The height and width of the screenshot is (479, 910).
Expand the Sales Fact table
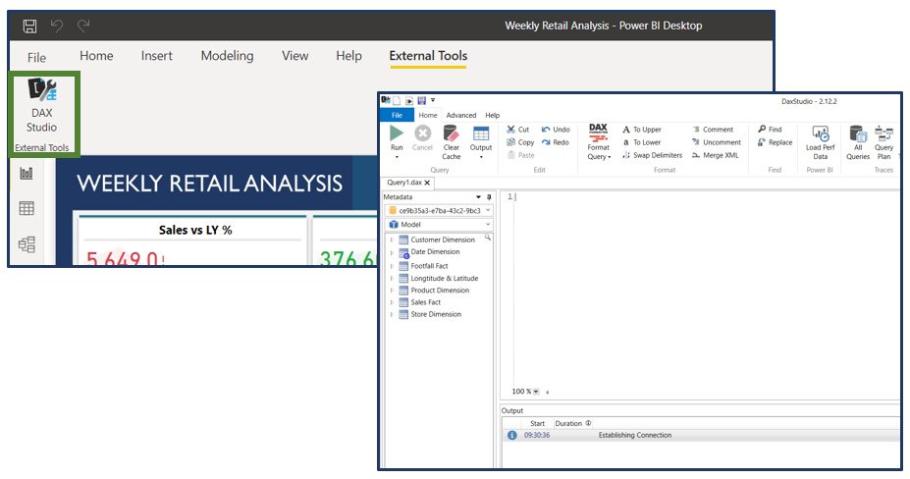pyautogui.click(x=392, y=302)
